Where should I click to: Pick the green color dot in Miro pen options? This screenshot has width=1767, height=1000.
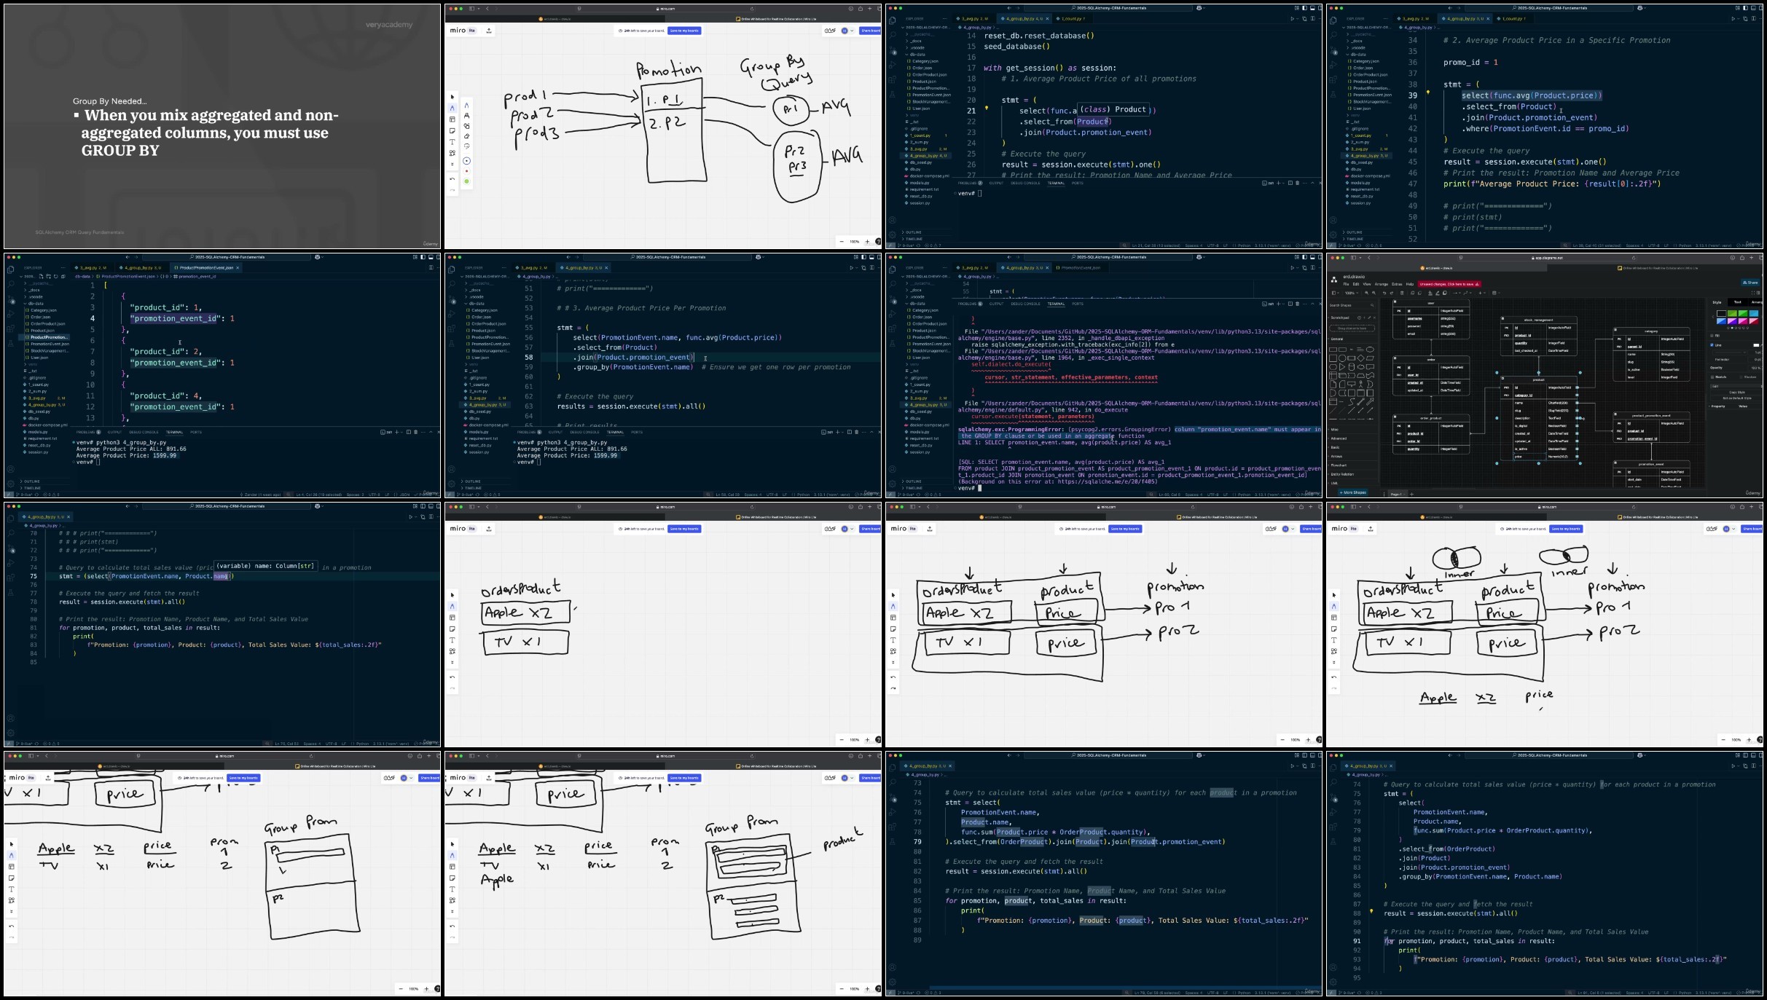[467, 181]
